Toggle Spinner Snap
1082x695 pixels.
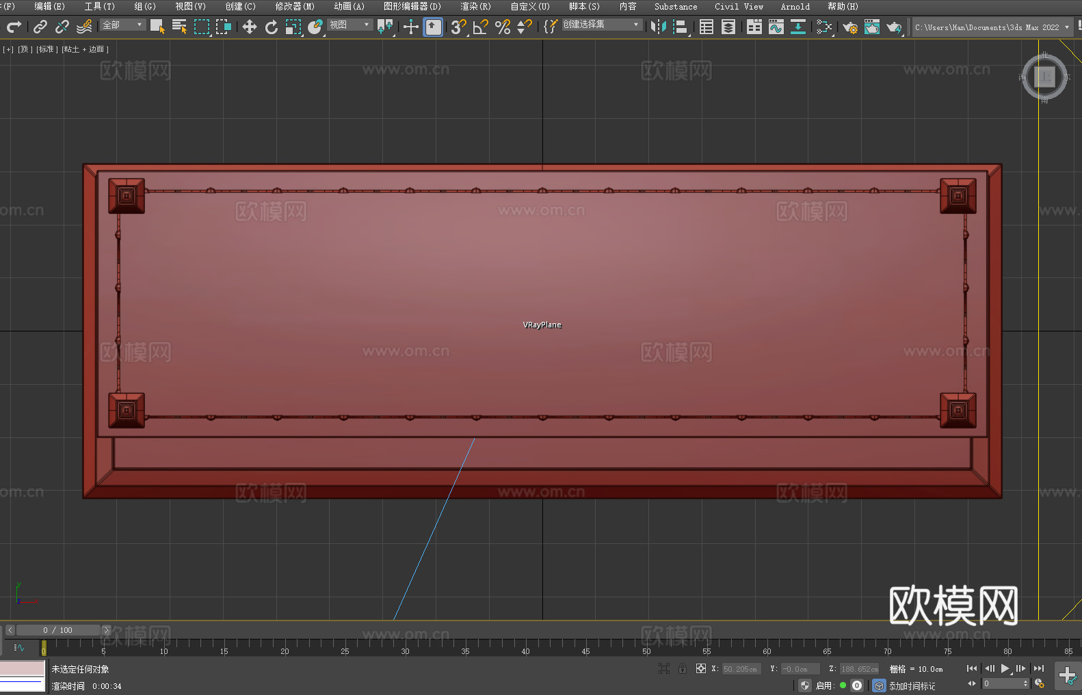click(x=525, y=27)
